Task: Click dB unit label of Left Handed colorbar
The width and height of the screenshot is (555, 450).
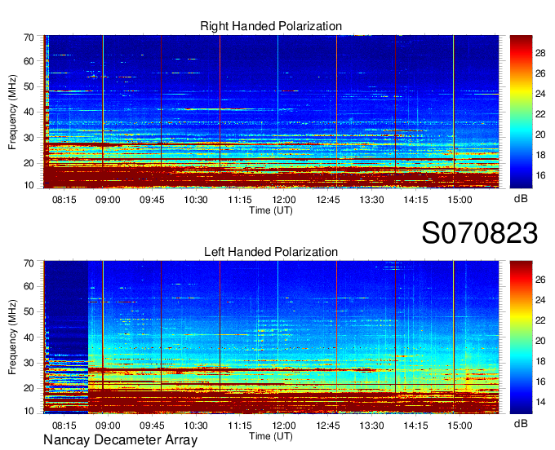Action: click(521, 423)
